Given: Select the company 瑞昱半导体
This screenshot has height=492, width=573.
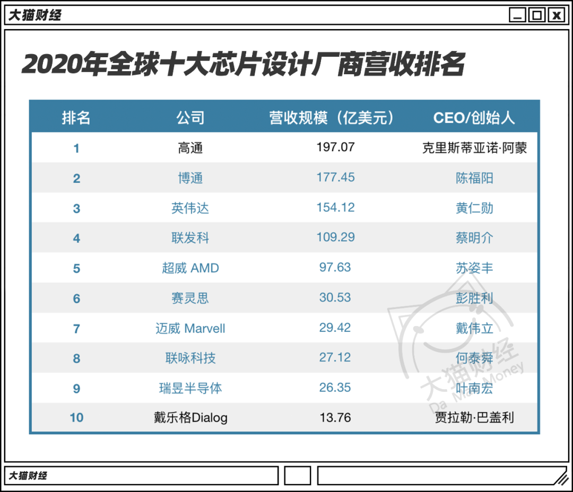Looking at the screenshot, I should (x=190, y=388).
